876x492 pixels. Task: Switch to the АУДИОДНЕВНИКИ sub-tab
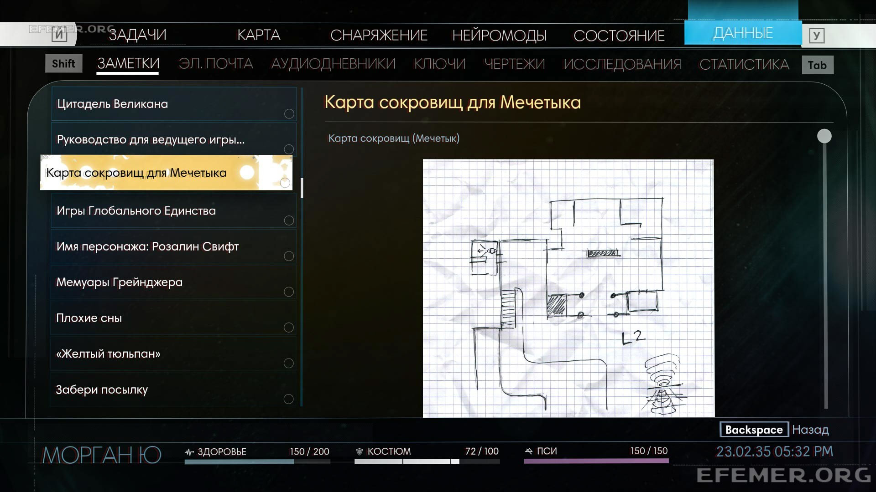pyautogui.click(x=333, y=63)
